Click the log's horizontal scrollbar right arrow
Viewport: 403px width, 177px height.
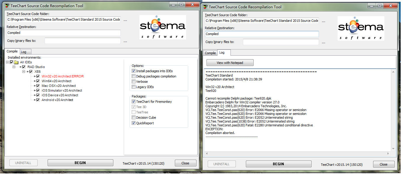point(388,154)
